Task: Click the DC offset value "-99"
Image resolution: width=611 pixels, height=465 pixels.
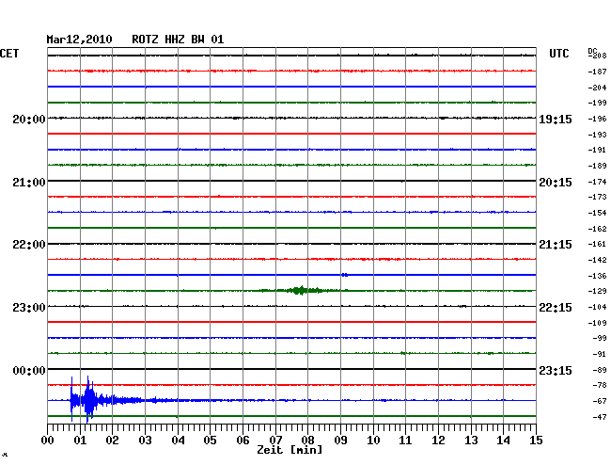Action: [x=600, y=338]
